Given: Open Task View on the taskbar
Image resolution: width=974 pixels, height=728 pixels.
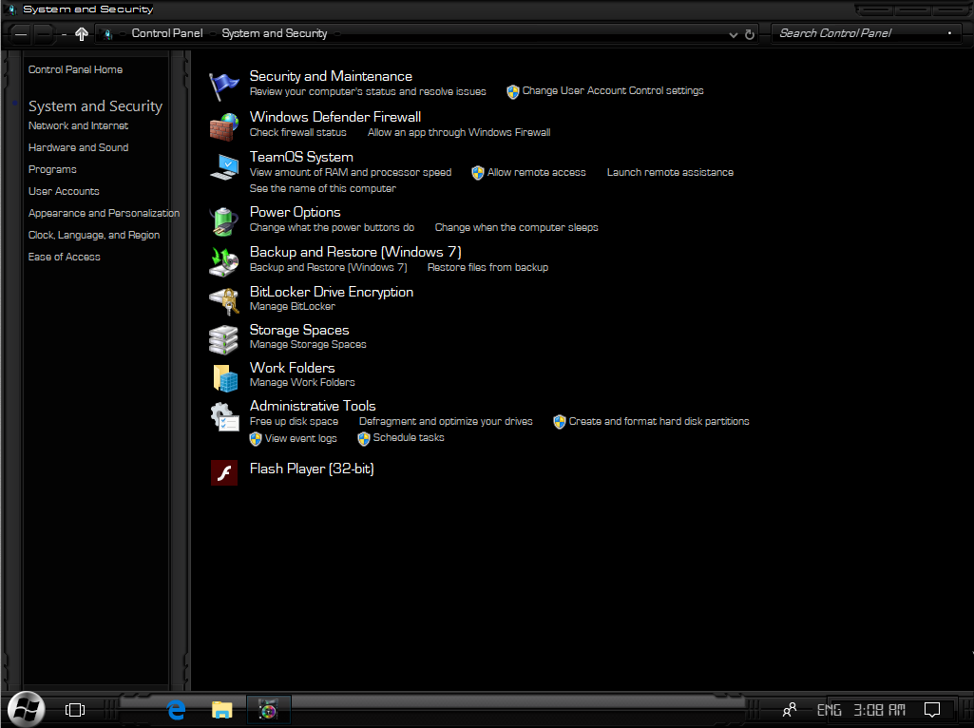Looking at the screenshot, I should (75, 709).
